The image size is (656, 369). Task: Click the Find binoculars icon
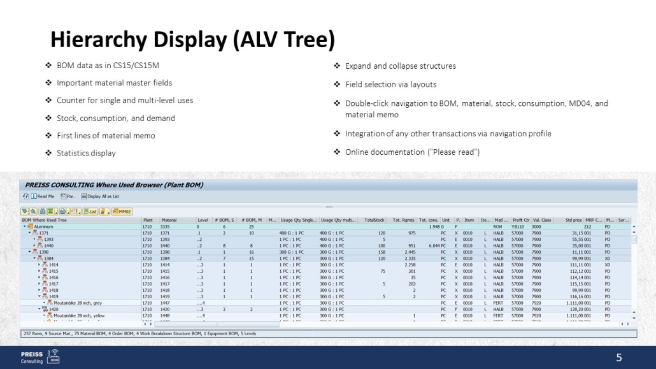click(x=43, y=212)
